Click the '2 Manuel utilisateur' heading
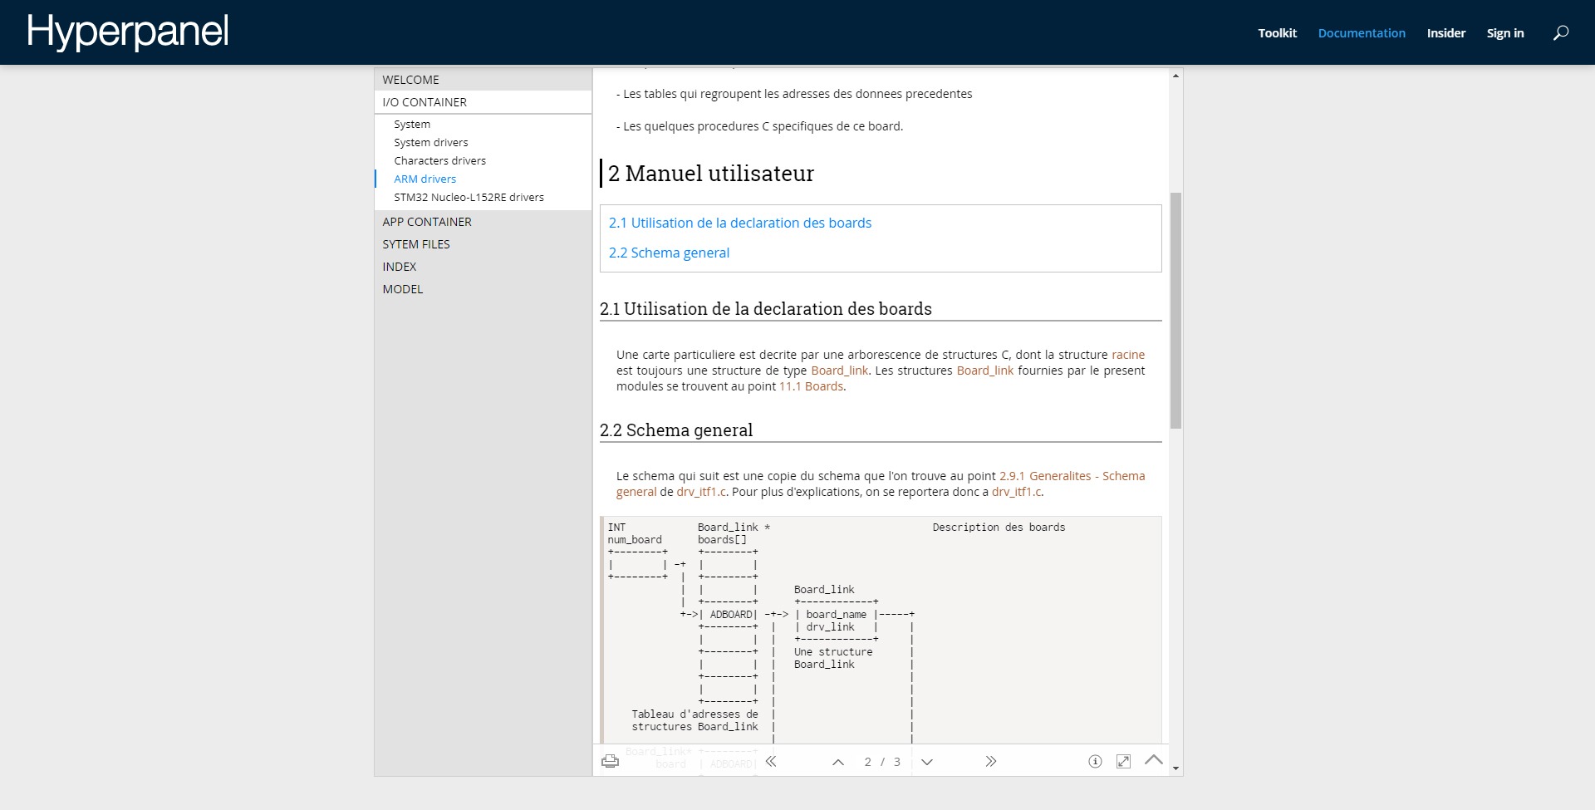This screenshot has width=1595, height=810. (711, 173)
